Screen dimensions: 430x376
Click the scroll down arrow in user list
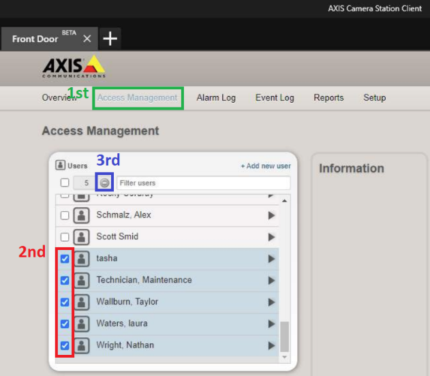tap(284, 357)
